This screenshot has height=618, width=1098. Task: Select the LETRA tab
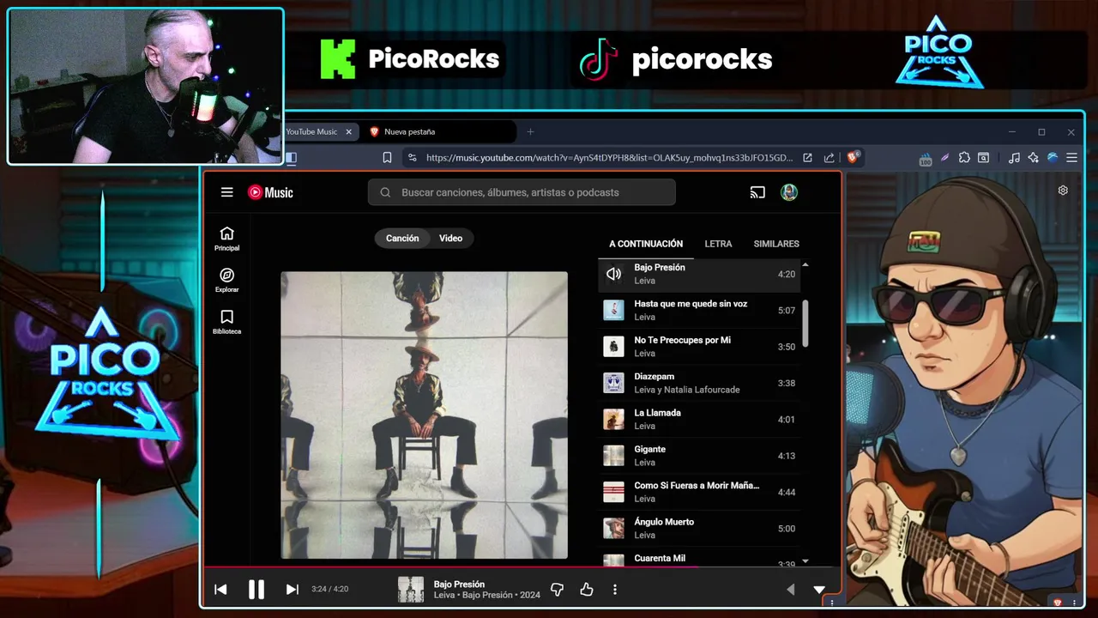click(719, 244)
